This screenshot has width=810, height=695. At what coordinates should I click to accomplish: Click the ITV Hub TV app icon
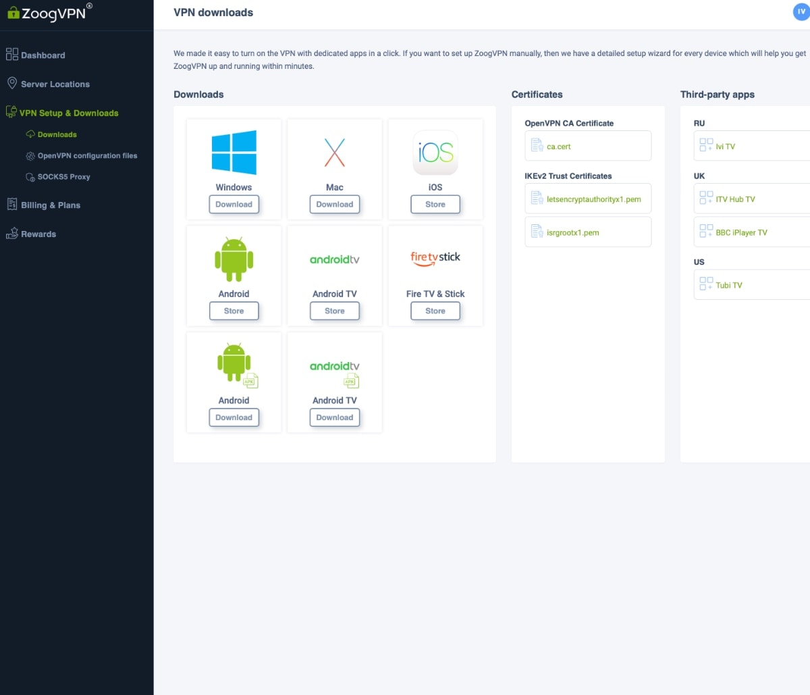click(706, 198)
